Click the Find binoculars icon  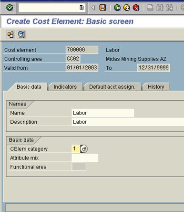160,8
